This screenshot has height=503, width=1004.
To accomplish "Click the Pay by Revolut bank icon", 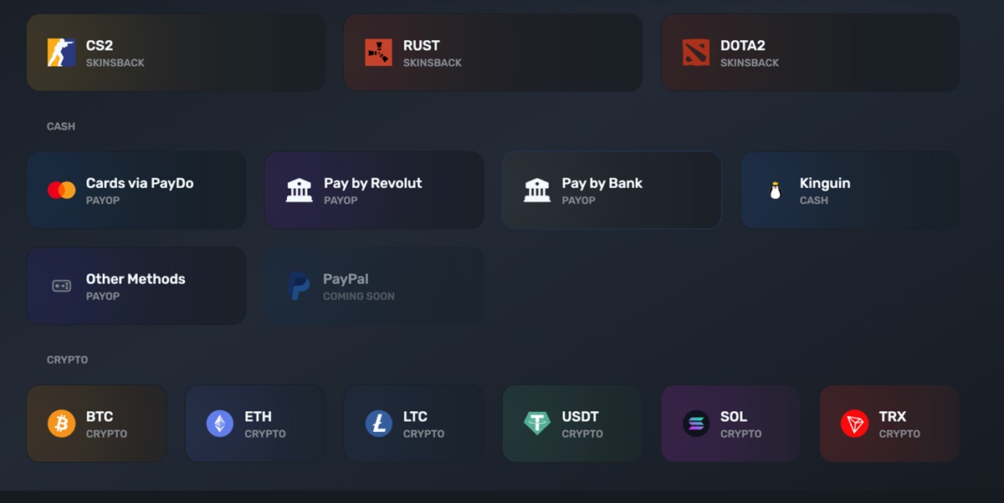I will tap(299, 190).
